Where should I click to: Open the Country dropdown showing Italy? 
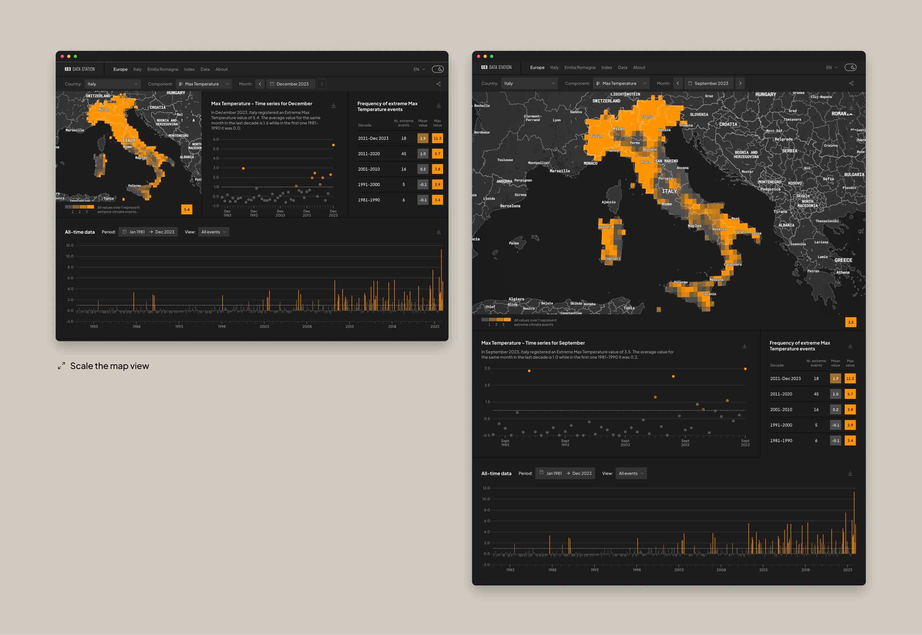pyautogui.click(x=113, y=83)
